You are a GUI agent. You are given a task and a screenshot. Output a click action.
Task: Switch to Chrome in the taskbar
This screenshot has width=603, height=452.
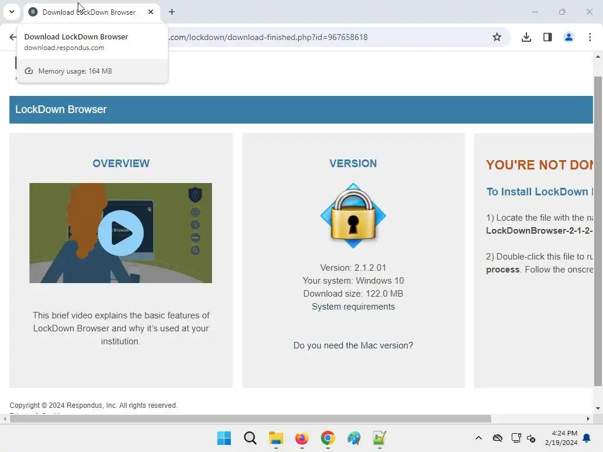[x=327, y=438]
